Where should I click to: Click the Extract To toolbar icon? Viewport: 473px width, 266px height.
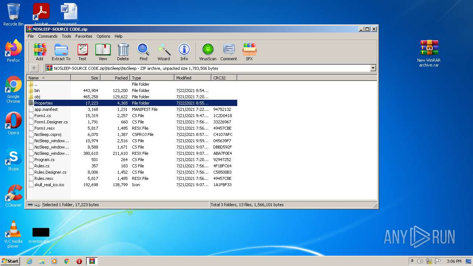click(x=61, y=52)
